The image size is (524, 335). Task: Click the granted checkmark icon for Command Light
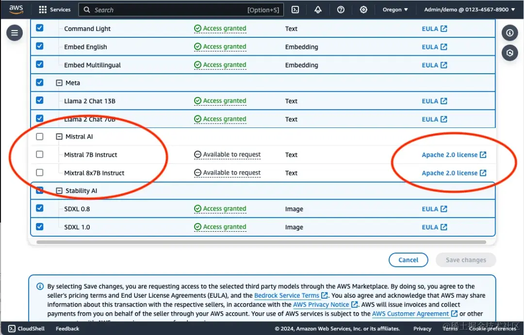(197, 29)
